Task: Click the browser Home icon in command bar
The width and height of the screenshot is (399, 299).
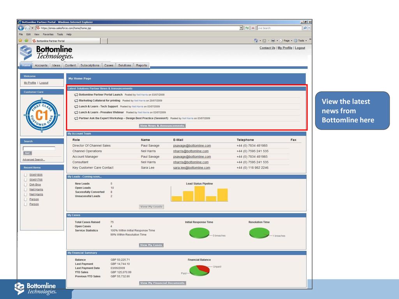Action: (256, 40)
